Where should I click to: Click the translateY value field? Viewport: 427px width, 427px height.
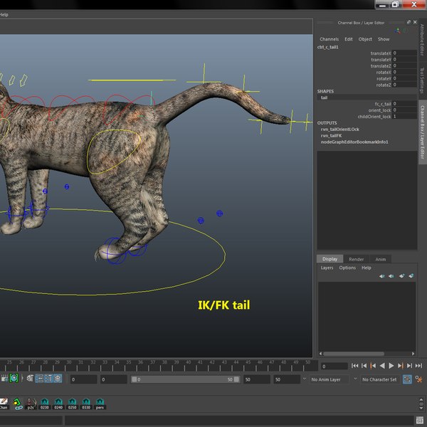(404, 59)
